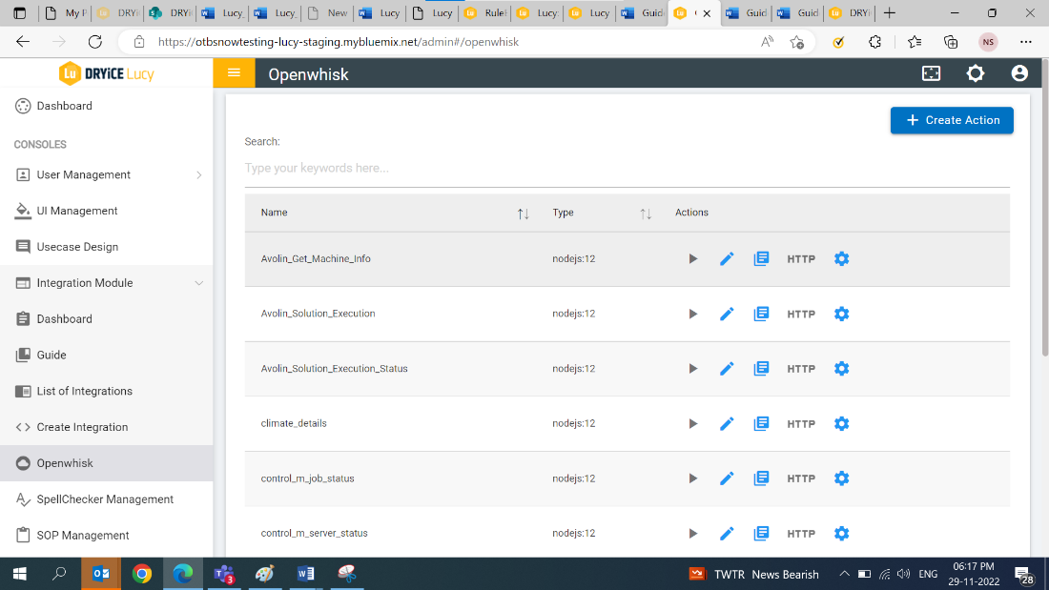Edit the Avolin_Solution_Execution action
The width and height of the screenshot is (1049, 590).
click(727, 314)
